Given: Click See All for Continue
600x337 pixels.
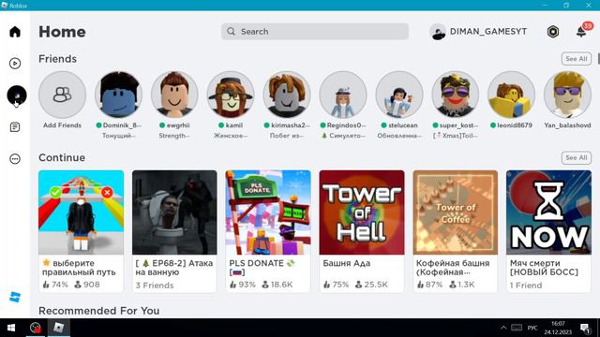Looking at the screenshot, I should [x=577, y=158].
